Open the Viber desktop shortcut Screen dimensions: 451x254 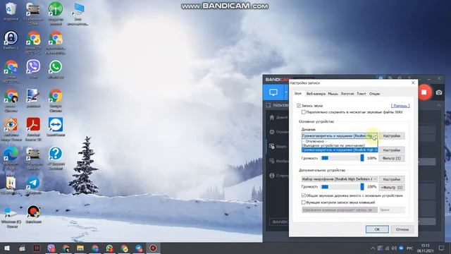tap(33, 69)
